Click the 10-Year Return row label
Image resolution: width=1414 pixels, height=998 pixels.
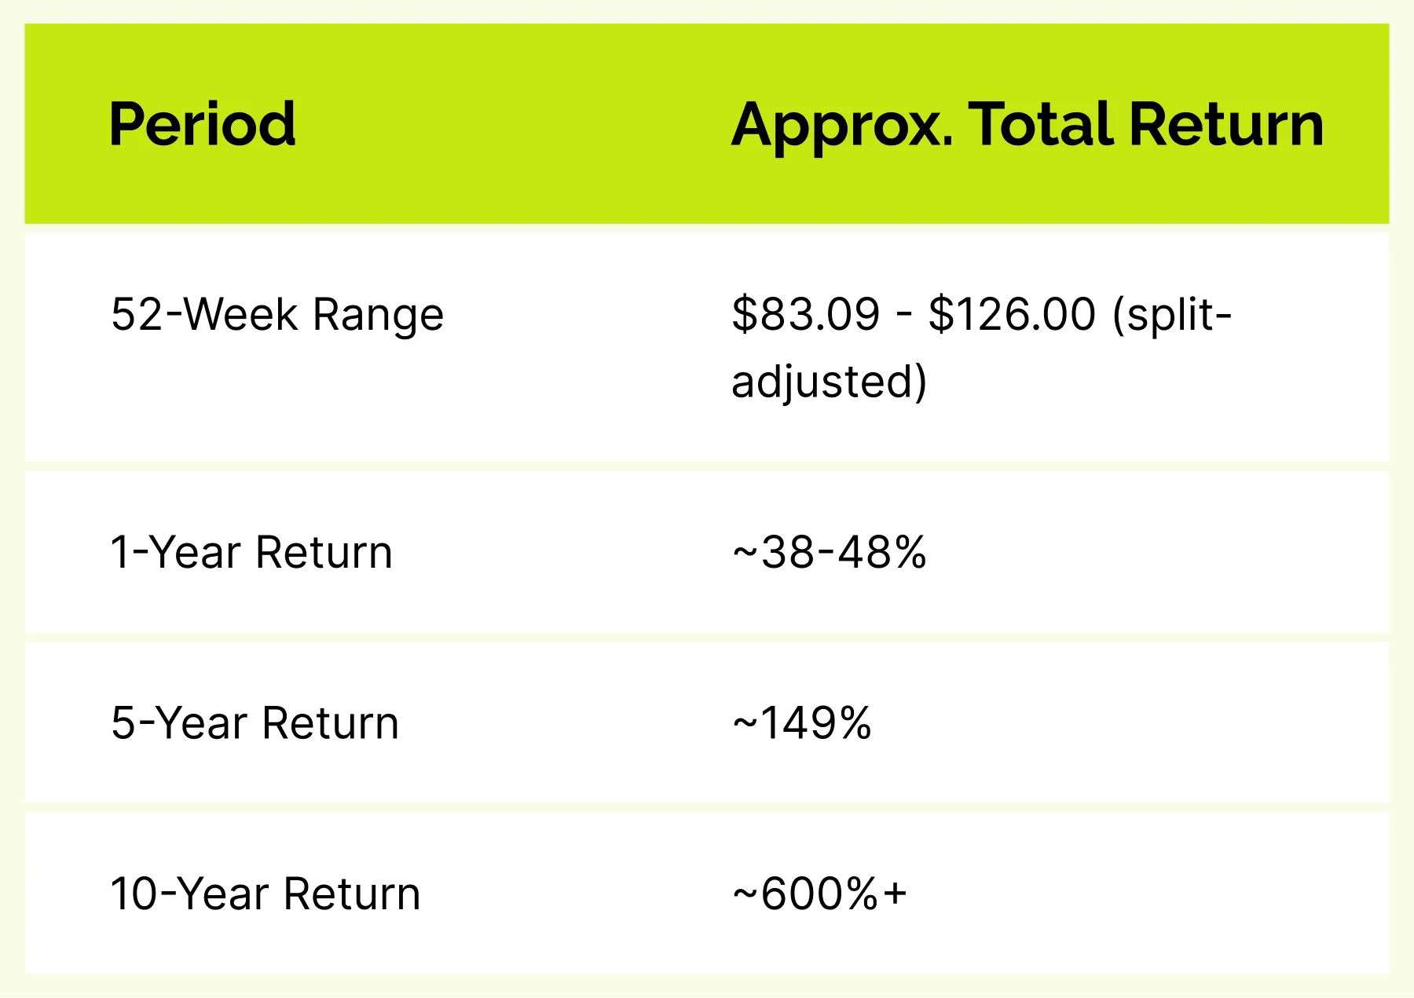click(266, 894)
